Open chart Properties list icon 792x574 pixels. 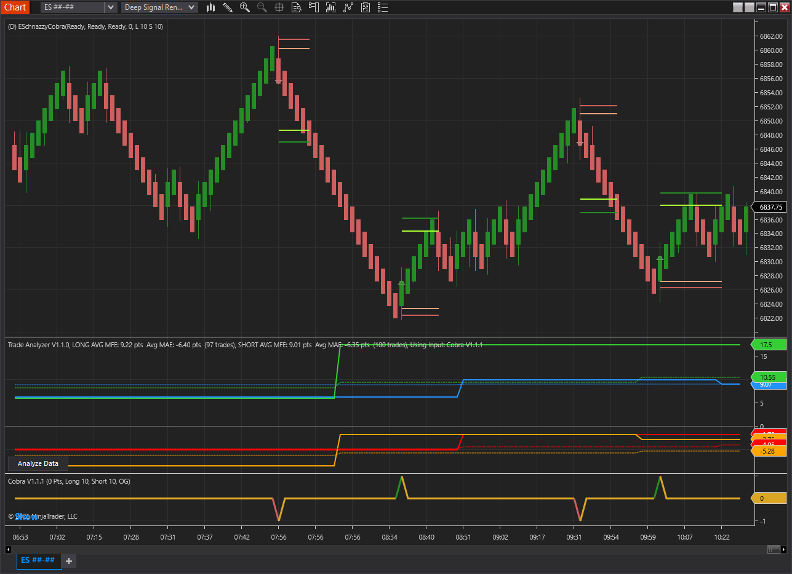[383, 7]
